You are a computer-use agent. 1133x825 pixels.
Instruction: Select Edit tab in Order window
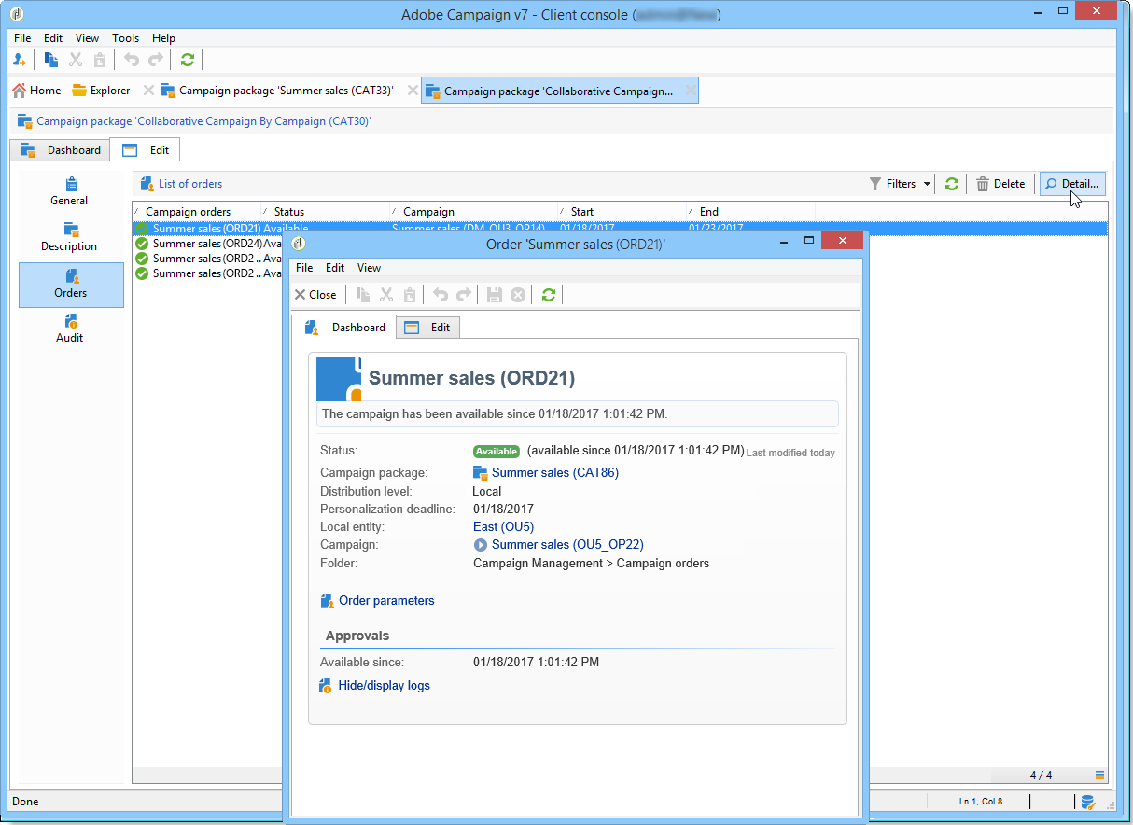(x=428, y=328)
